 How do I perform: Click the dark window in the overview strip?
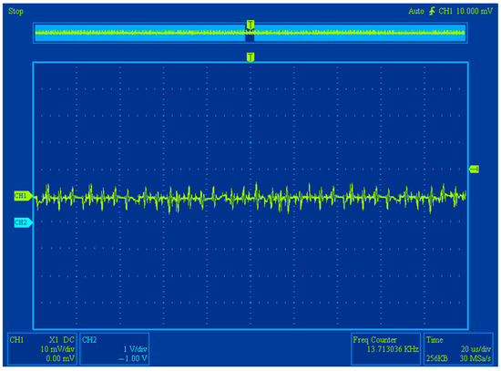(x=250, y=37)
